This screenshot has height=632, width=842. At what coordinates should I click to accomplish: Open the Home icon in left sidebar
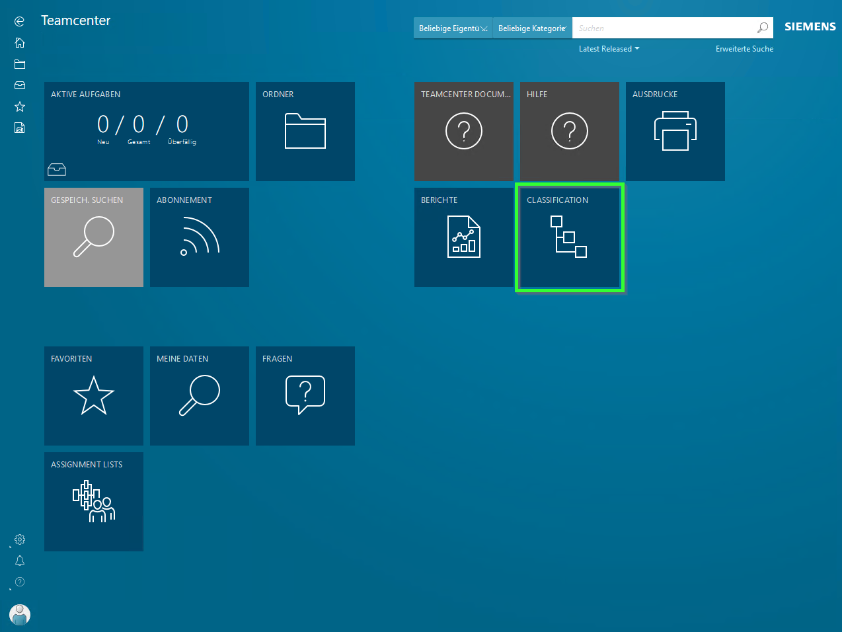point(19,43)
